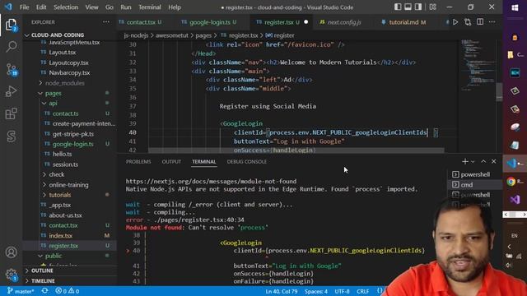This screenshot has height=296, width=527.
Task: Toggle the primary side bar layout icon
Action: click(x=398, y=7)
